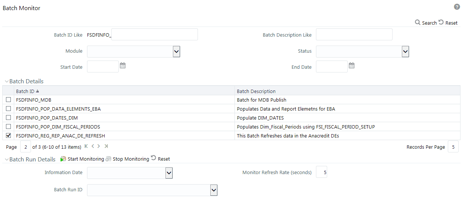
Task: Click the Monitor Refresh Rate field
Action: coord(322,172)
